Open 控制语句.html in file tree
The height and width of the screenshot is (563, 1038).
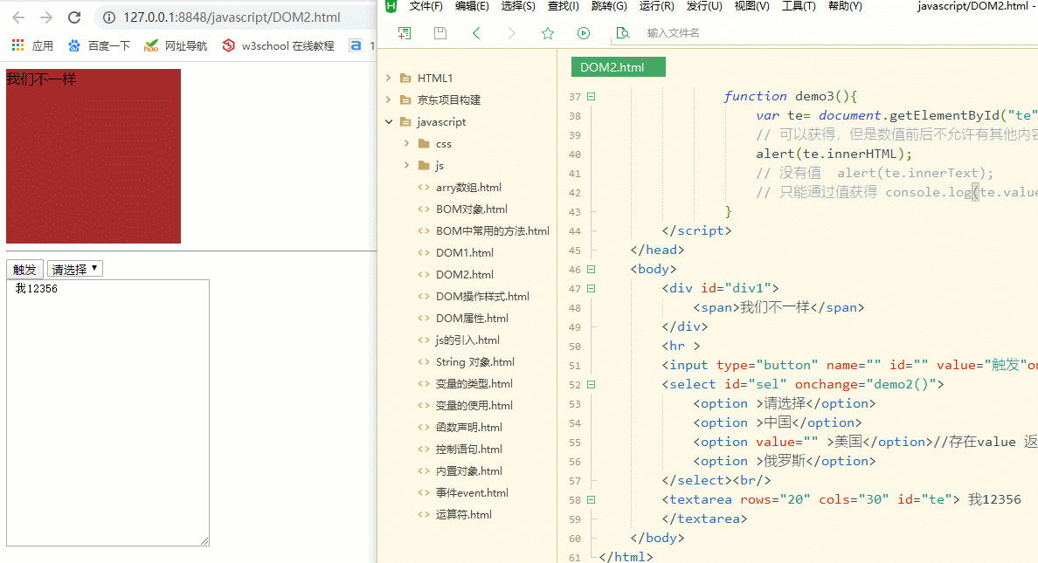(468, 450)
